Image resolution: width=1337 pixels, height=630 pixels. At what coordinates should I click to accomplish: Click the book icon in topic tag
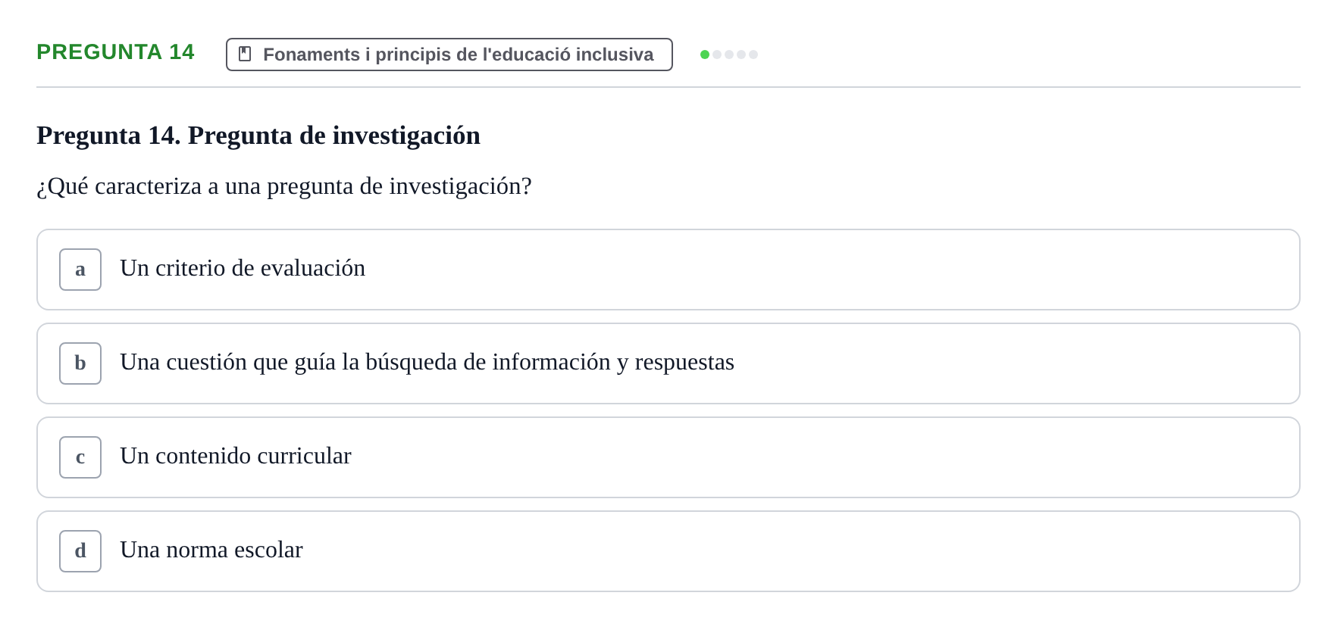pyautogui.click(x=245, y=54)
